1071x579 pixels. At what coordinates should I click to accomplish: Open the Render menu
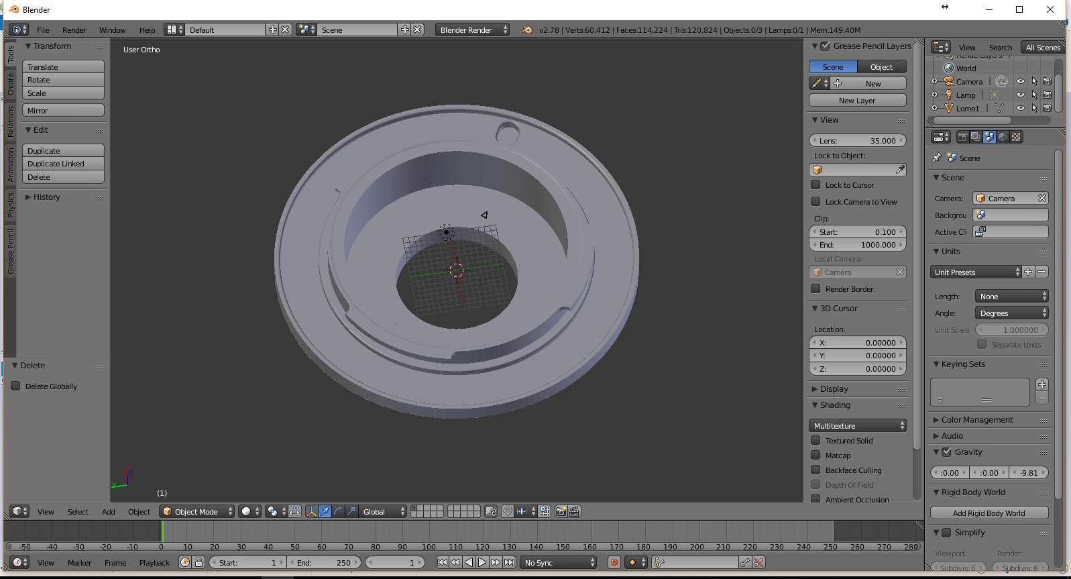(x=74, y=30)
